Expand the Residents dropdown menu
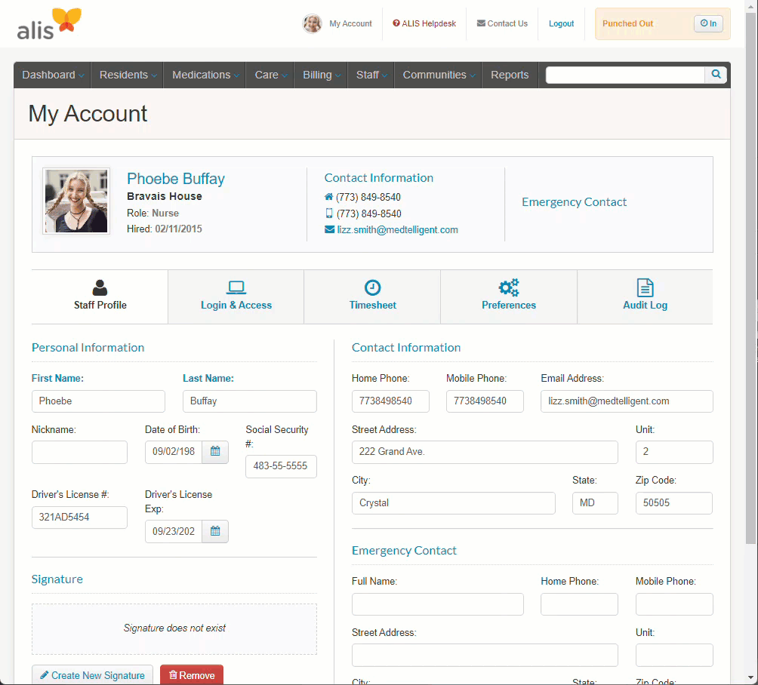The width and height of the screenshot is (758, 685). [x=128, y=75]
